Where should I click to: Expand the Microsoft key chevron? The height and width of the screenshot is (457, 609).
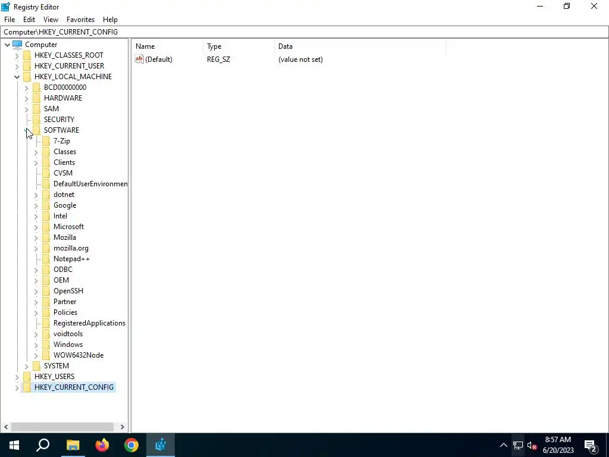(x=36, y=227)
